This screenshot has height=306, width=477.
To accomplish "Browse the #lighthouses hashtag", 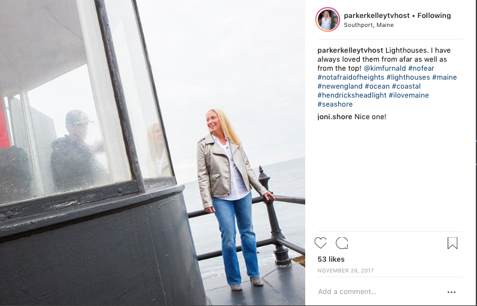I will click(x=408, y=77).
